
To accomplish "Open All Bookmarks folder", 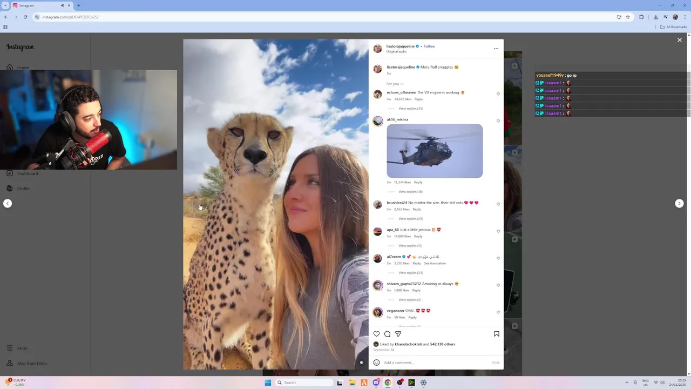I will click(x=674, y=27).
